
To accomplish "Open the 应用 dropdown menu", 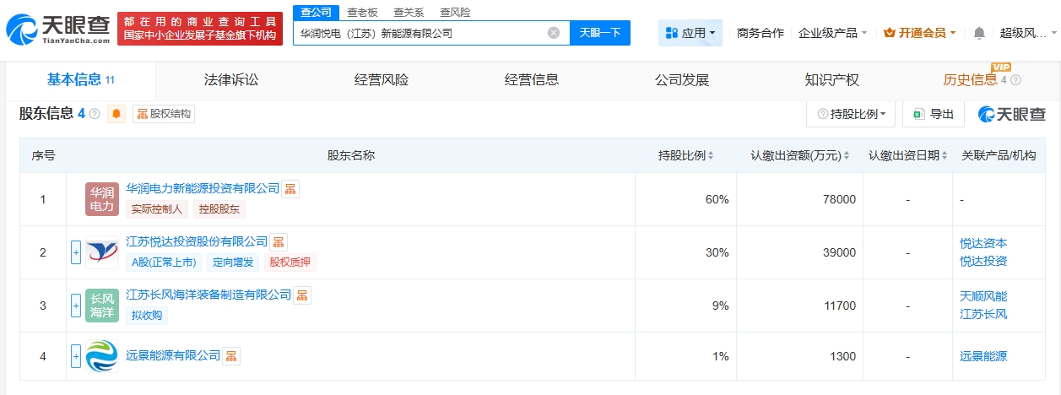I will [x=690, y=33].
